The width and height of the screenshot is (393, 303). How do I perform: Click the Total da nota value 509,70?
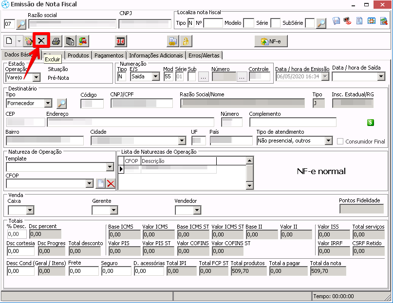pos(328,271)
